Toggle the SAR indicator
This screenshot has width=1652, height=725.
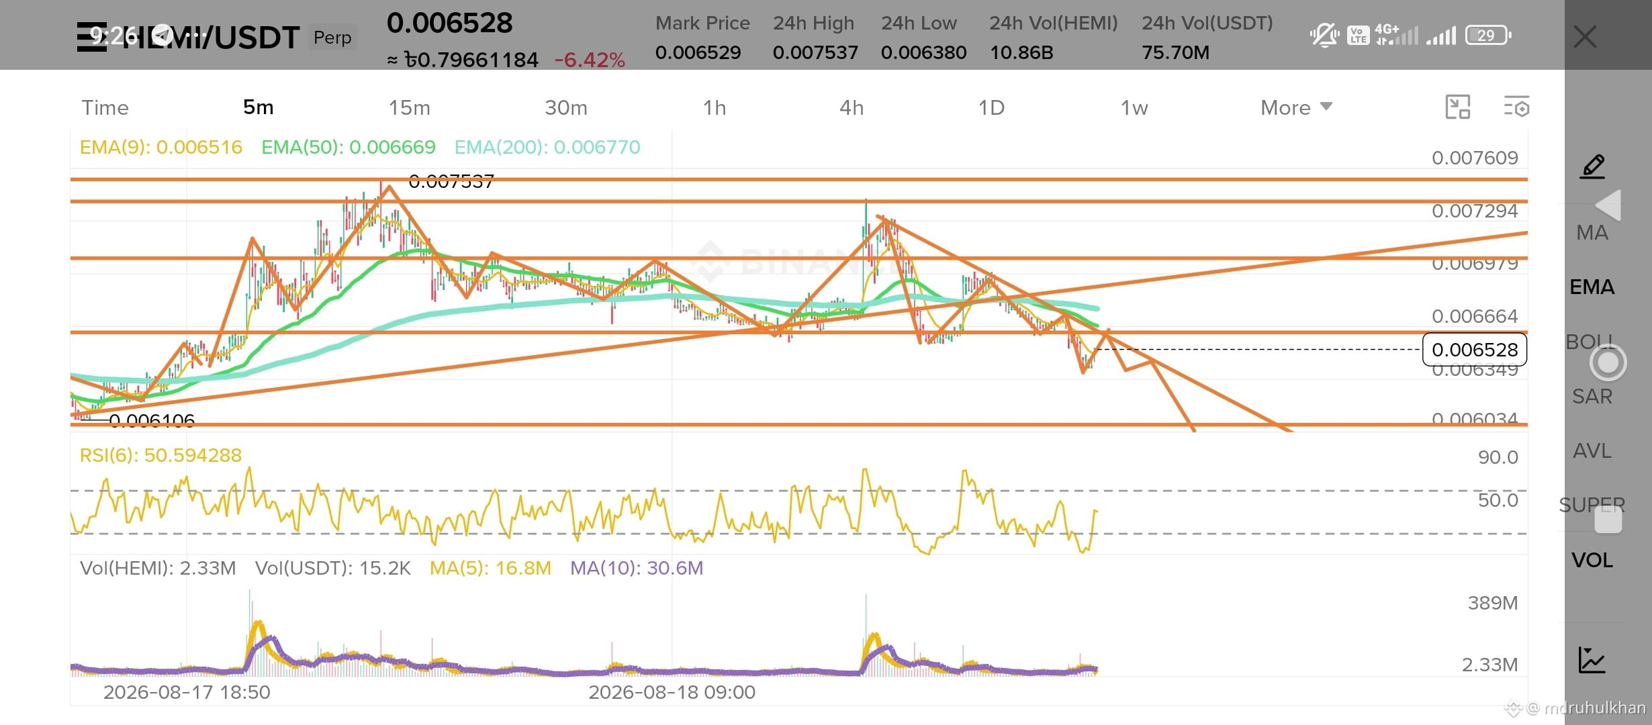[x=1592, y=396]
